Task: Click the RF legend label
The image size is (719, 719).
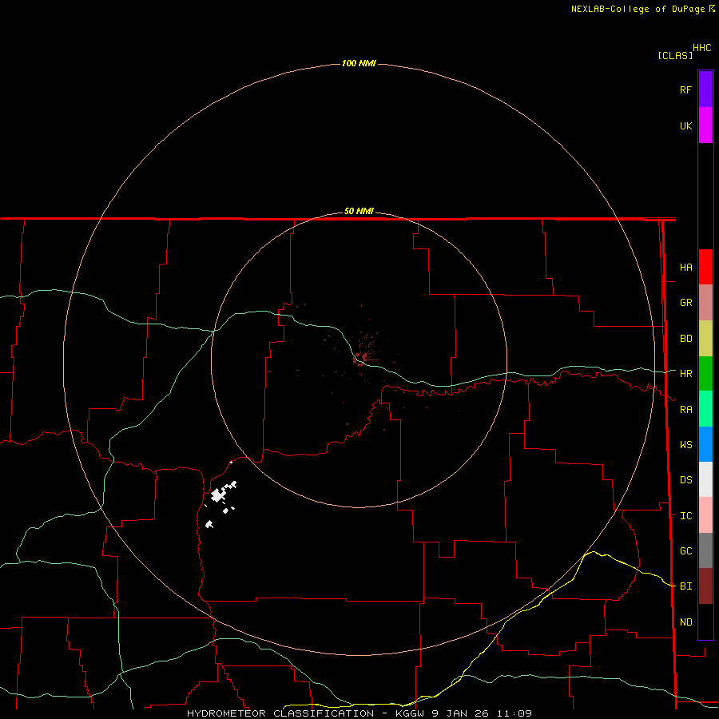Action: pyautogui.click(x=685, y=89)
